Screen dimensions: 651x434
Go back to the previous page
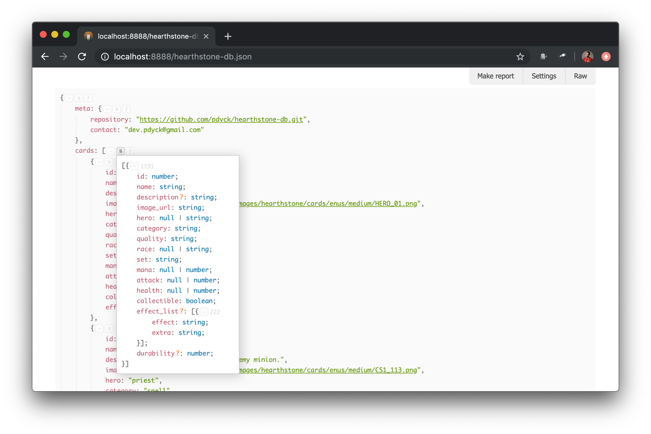click(x=45, y=56)
